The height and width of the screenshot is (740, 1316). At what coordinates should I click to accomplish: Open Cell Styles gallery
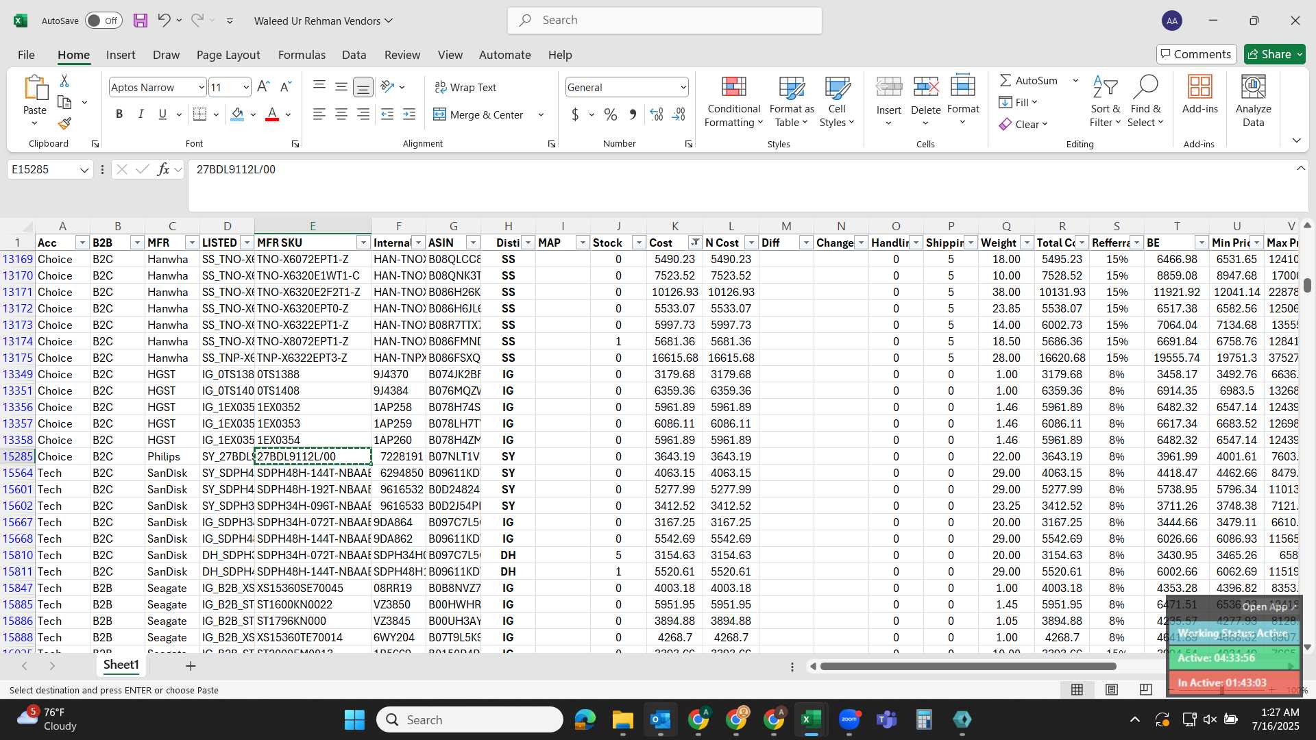tap(837, 101)
